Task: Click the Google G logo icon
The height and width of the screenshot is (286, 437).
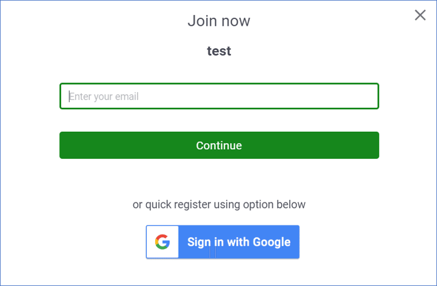Action: (x=162, y=242)
